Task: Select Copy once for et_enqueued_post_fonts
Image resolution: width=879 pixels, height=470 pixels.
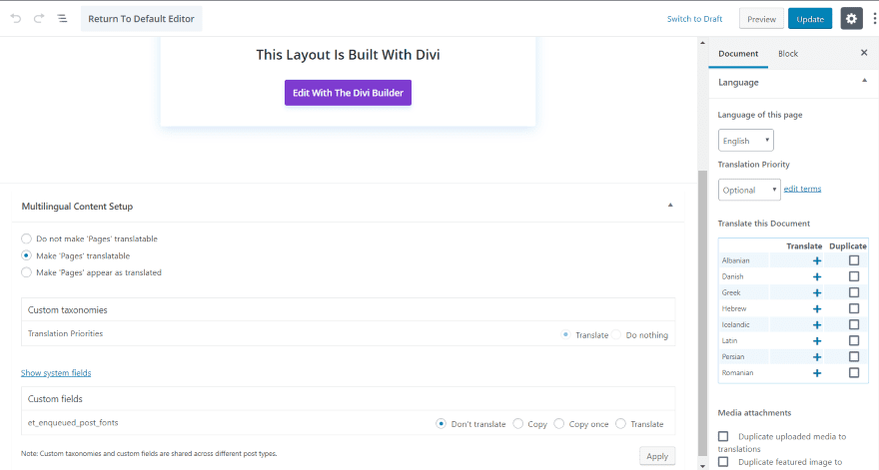Action: coord(559,424)
